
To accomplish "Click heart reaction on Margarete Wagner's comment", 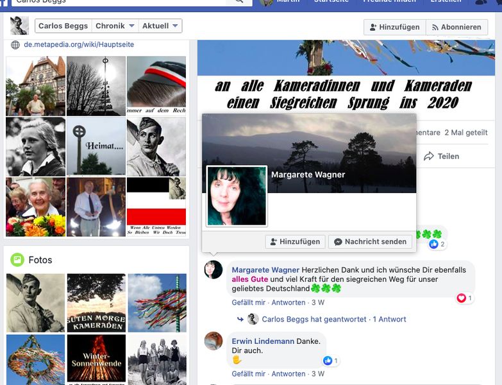I will click(x=460, y=298).
